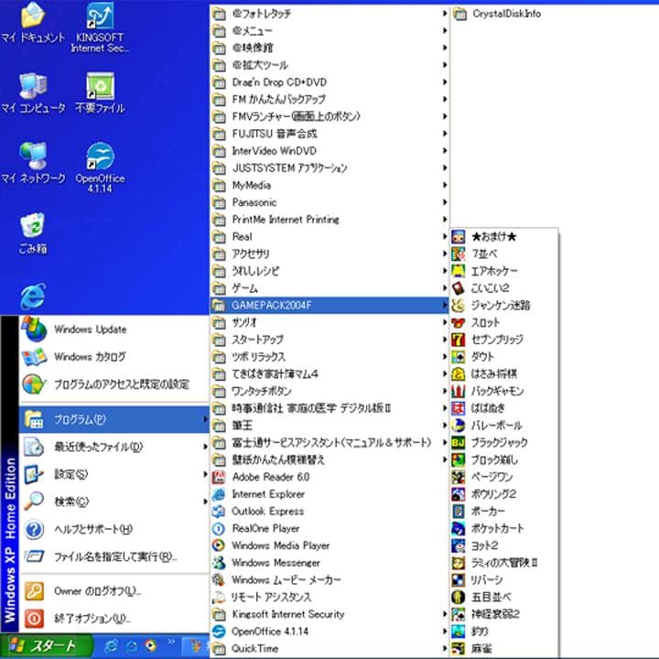
Task: Launch the セブンブリッジ game
Action: point(504,340)
